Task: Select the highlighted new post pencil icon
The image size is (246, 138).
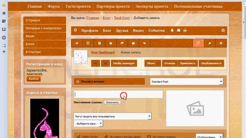Action: [198, 43]
